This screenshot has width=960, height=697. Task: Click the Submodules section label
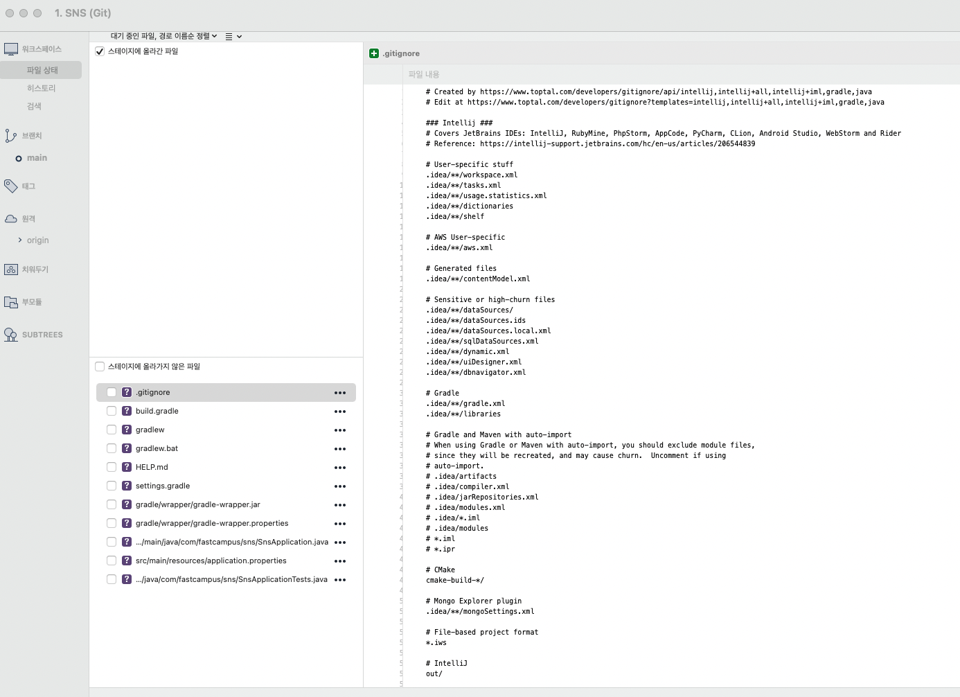click(x=32, y=302)
